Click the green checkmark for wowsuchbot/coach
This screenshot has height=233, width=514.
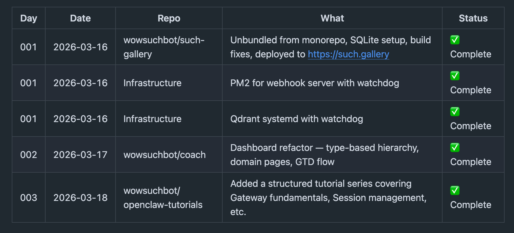point(455,147)
